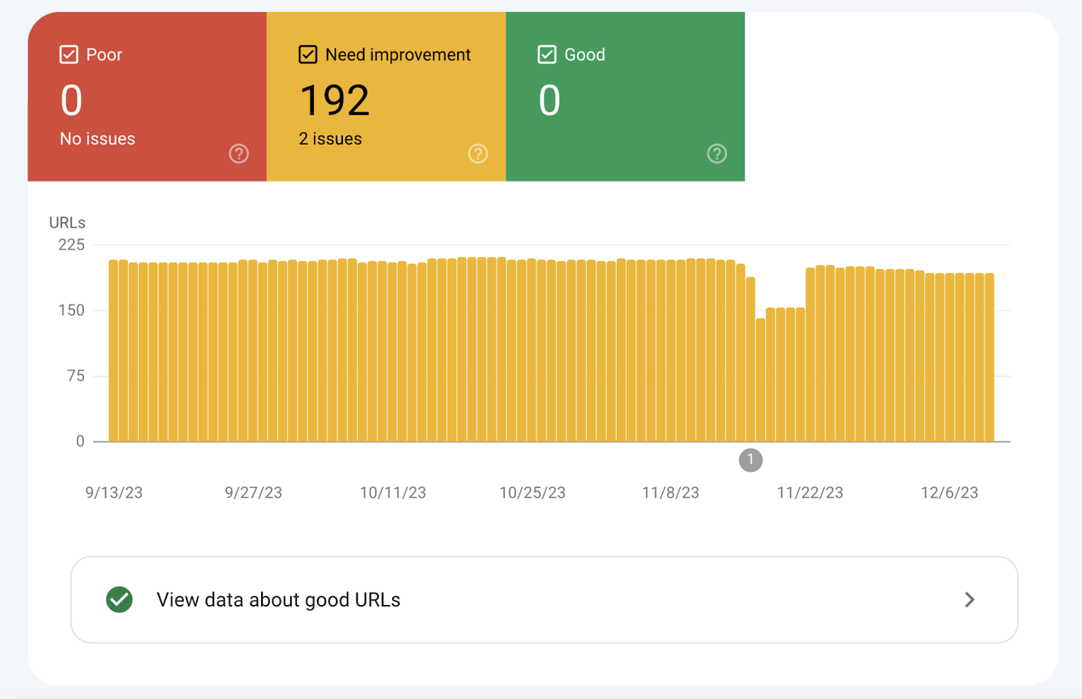Click the 0 count on Poor card

coord(71,100)
